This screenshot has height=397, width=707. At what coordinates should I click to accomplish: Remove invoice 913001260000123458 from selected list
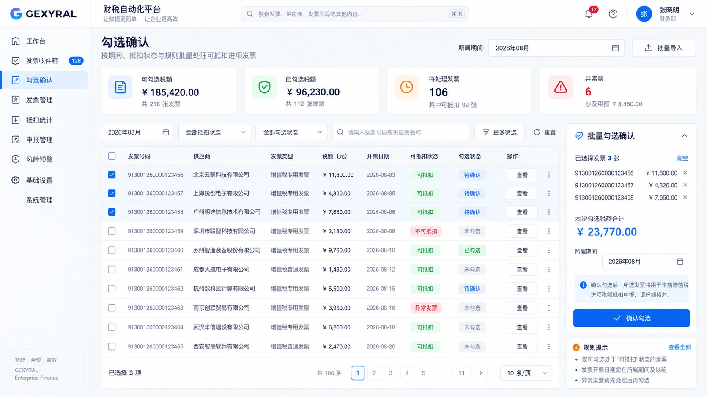tap(685, 197)
